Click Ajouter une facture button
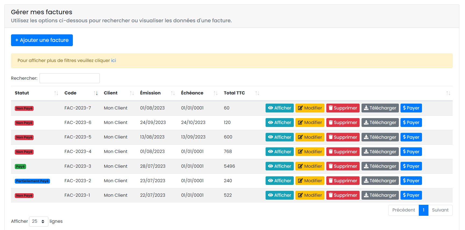 click(x=42, y=40)
